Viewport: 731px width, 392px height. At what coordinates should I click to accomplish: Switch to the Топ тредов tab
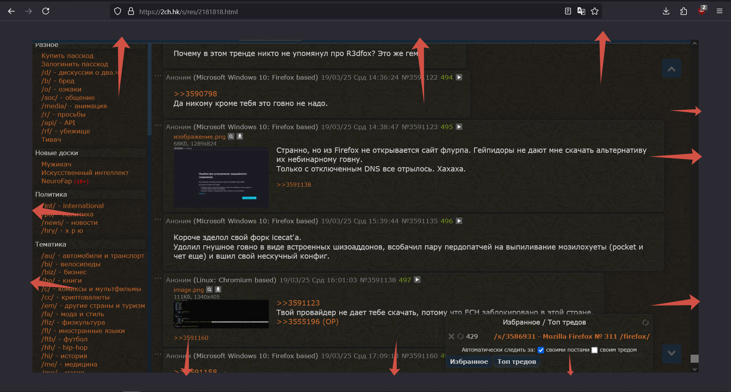coord(517,362)
